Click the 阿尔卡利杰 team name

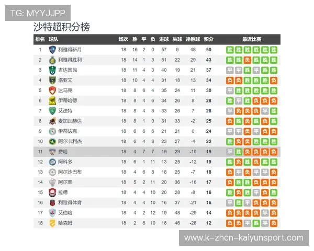coord(69,141)
